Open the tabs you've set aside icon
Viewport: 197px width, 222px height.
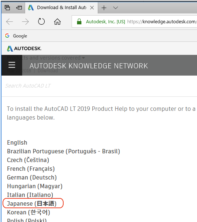pyautogui.click(x=7, y=8)
